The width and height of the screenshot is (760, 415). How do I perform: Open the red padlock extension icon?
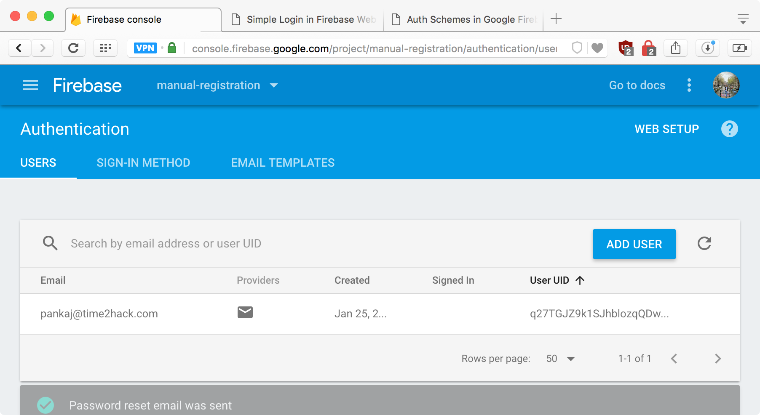pyautogui.click(x=649, y=48)
